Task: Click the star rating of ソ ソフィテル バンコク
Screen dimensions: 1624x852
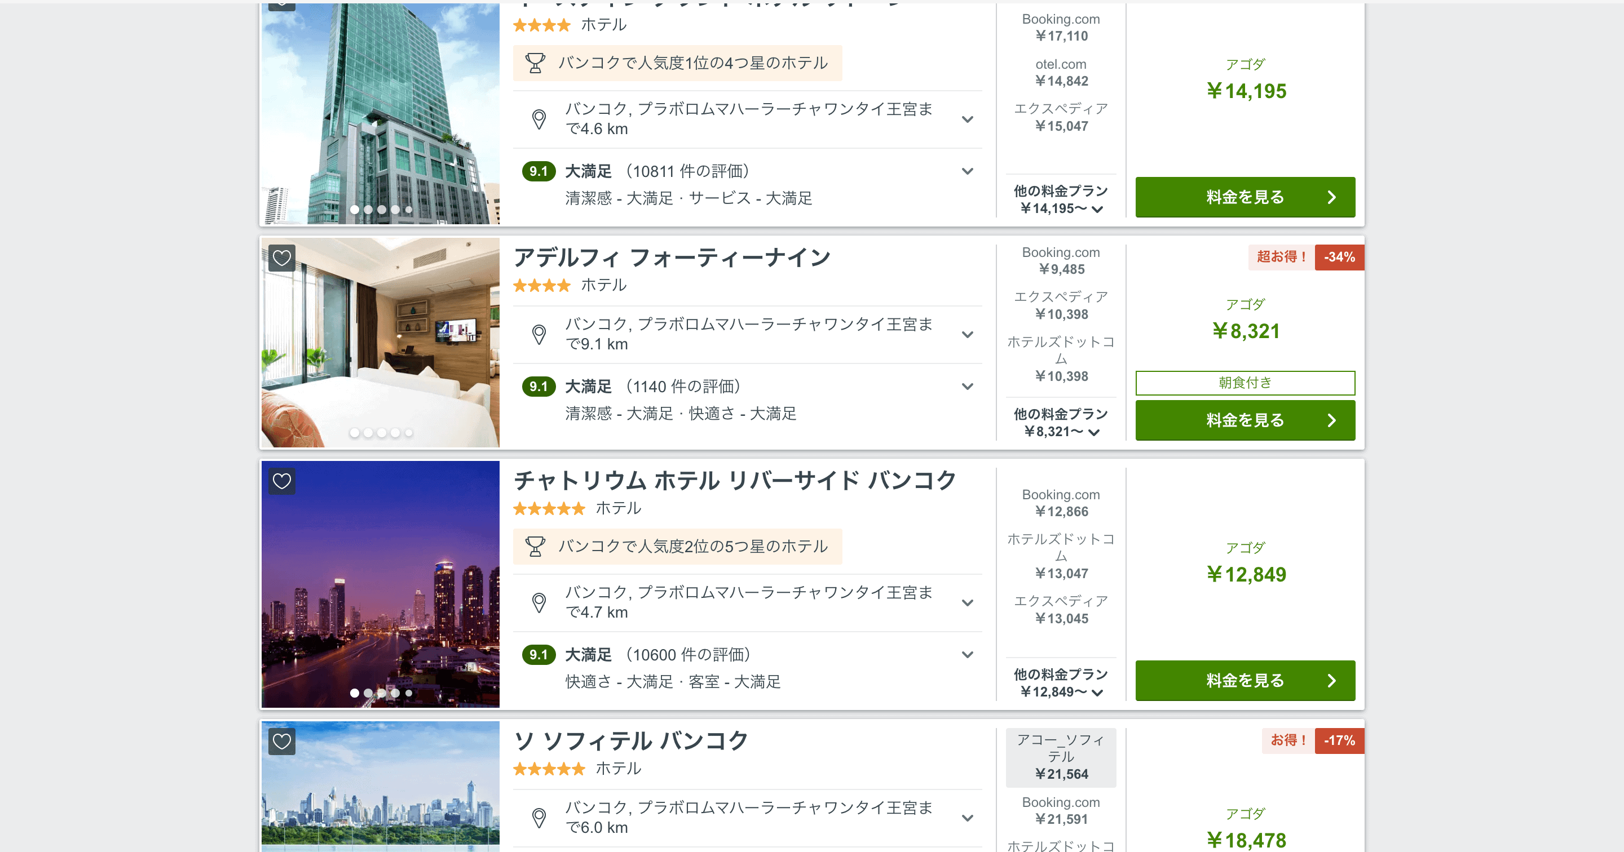Action: (x=549, y=769)
